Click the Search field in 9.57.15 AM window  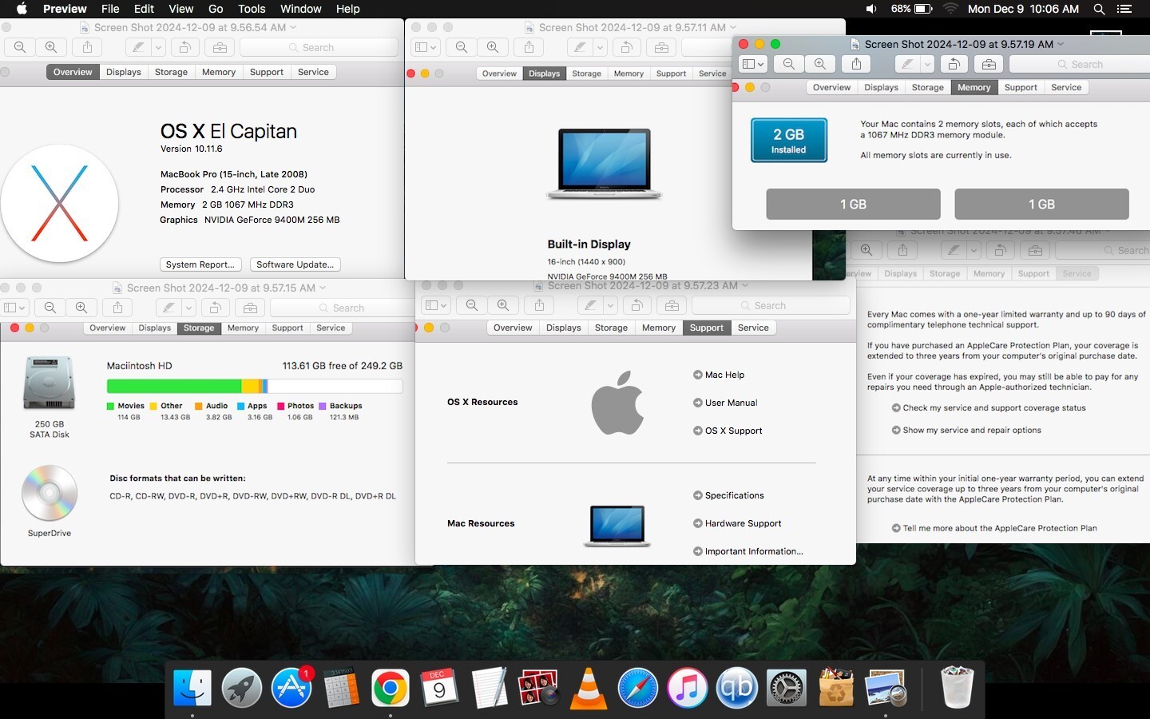(343, 308)
